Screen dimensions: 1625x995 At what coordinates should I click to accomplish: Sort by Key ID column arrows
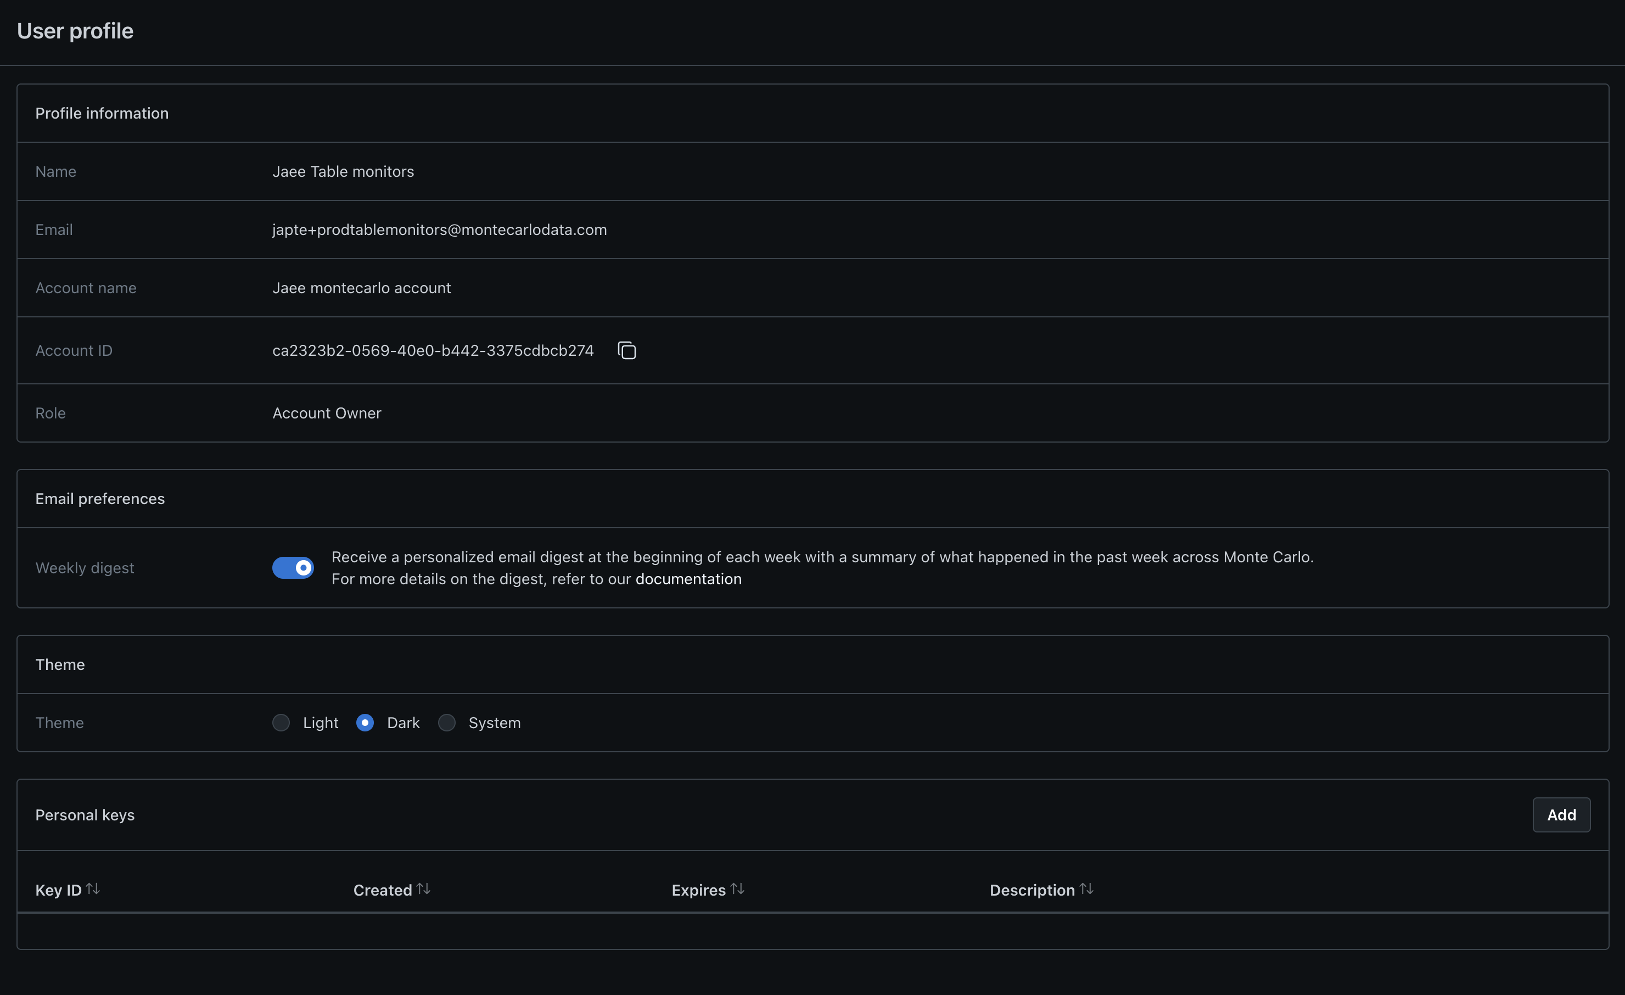(93, 889)
